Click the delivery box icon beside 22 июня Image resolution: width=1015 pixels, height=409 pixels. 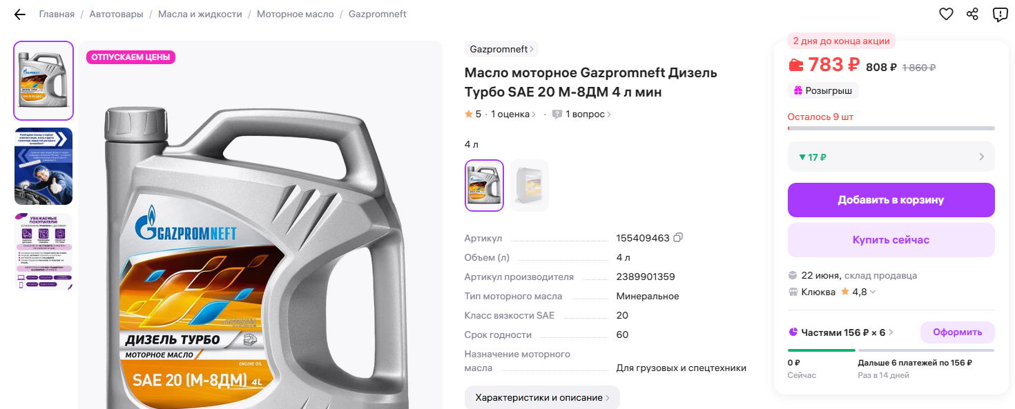coord(793,275)
